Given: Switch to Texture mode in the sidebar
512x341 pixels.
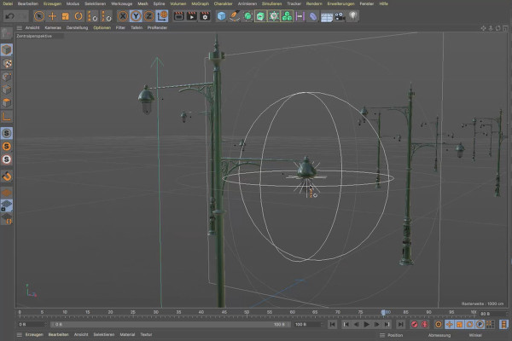Looking at the screenshot, I should pos(7,63).
